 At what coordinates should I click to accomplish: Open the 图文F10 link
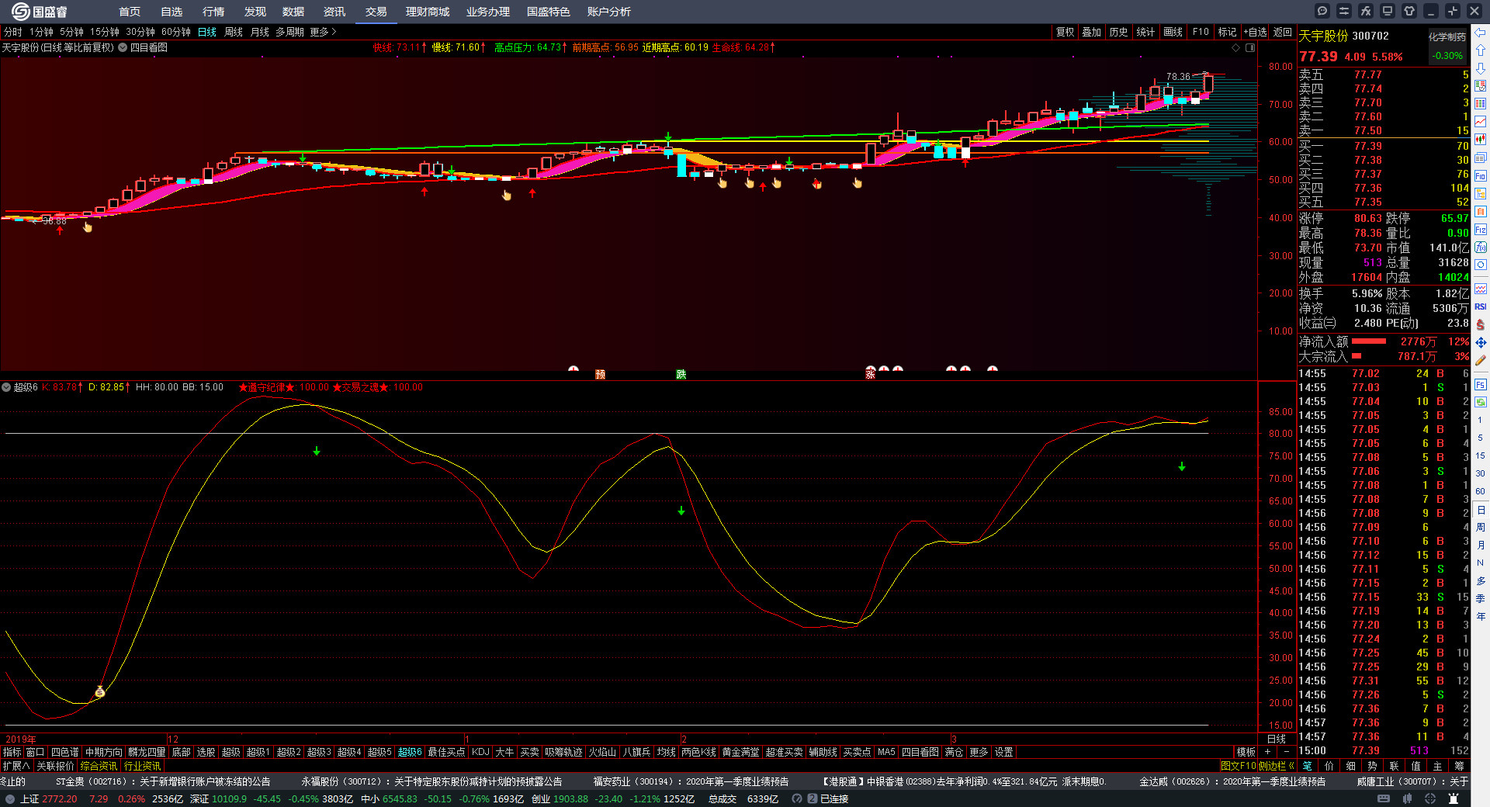click(1238, 766)
